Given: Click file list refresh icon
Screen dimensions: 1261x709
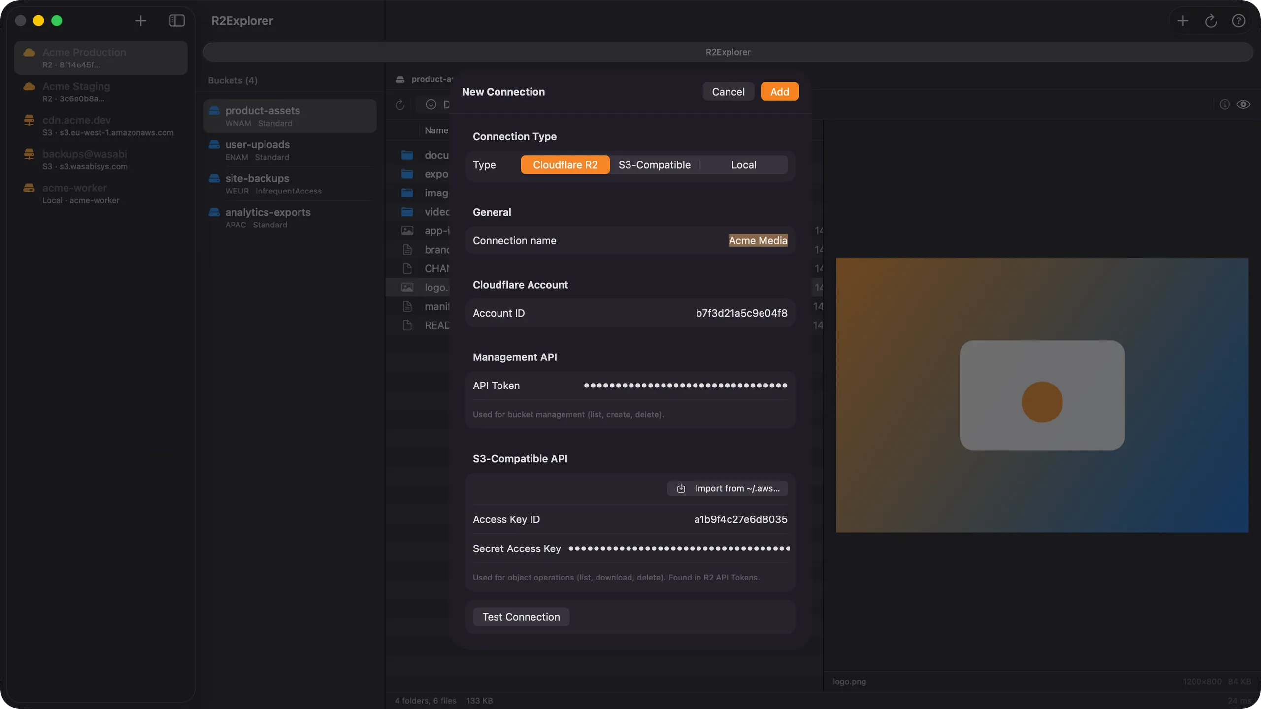Looking at the screenshot, I should [x=400, y=104].
